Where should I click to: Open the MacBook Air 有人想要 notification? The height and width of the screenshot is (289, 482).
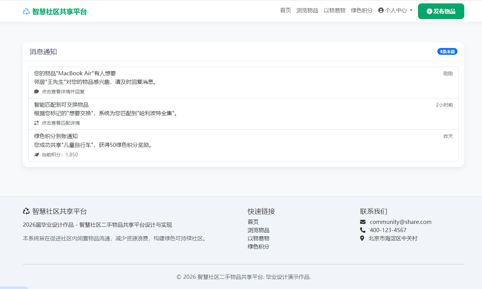pos(244,82)
